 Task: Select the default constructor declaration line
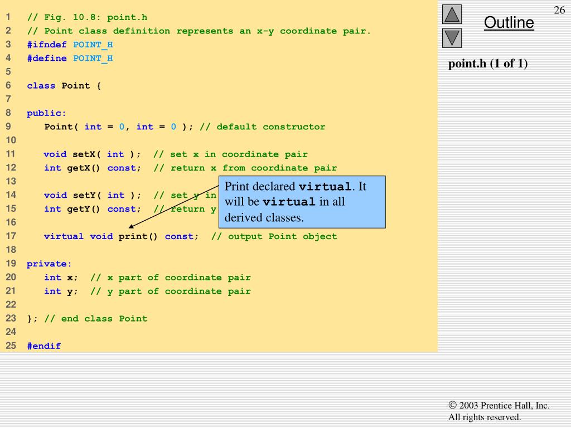point(185,127)
